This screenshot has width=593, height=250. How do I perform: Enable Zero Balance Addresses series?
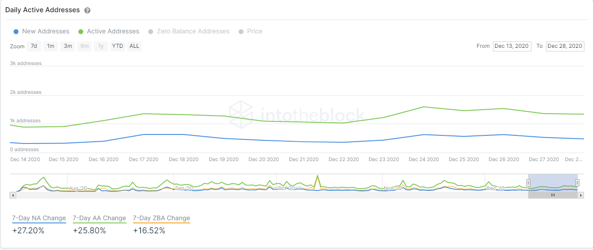pyautogui.click(x=189, y=32)
